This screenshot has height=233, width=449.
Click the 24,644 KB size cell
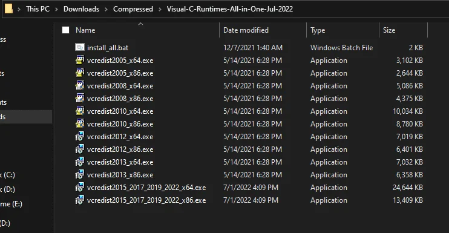click(x=408, y=188)
